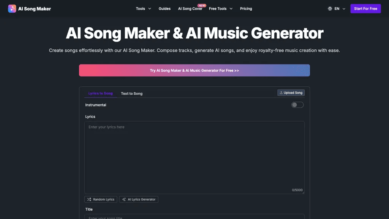Generate lyrics with AI Lyrics Generator button

point(139,199)
